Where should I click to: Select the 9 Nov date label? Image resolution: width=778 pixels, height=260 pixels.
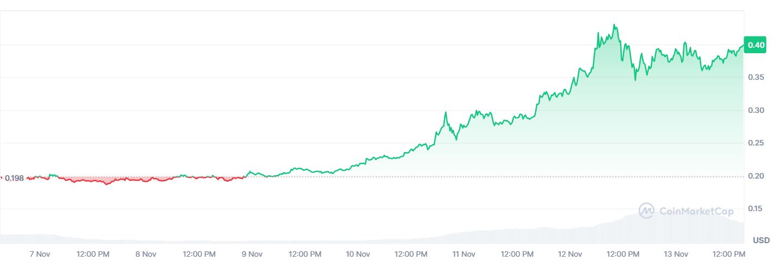point(252,253)
